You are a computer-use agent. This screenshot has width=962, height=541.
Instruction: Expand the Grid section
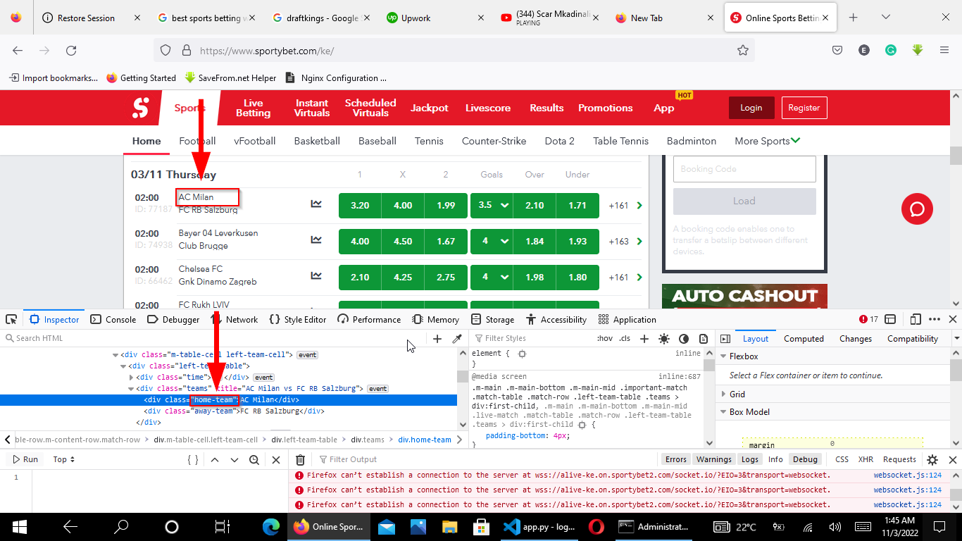[723, 394]
